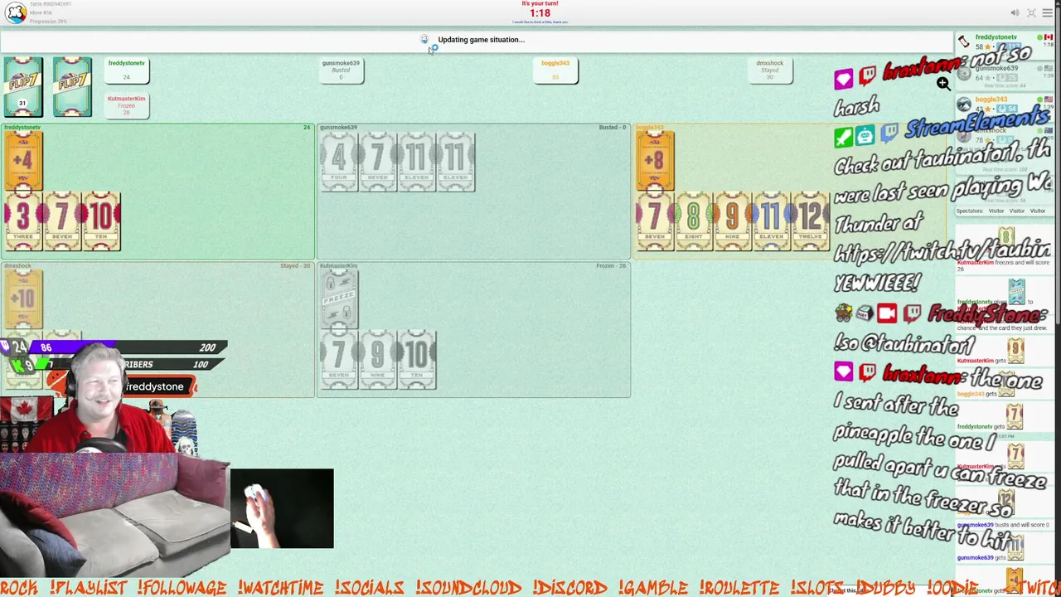The width and height of the screenshot is (1061, 597).
Task: Select freddystonetv's 7 card
Action: pos(62,221)
